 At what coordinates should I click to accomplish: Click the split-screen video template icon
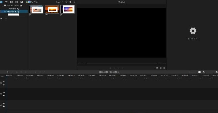coord(28,2)
